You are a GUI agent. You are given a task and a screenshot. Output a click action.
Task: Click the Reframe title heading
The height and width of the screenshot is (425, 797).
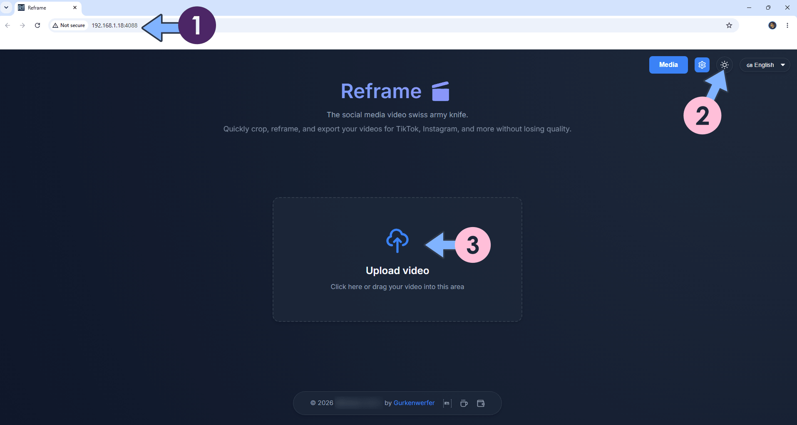(381, 91)
